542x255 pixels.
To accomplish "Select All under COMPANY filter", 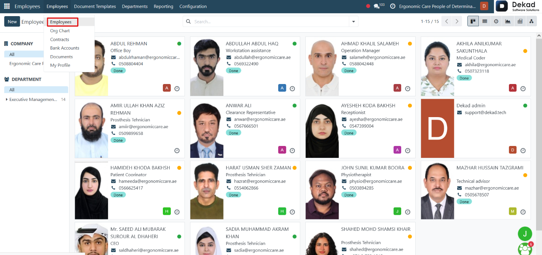I will click(x=24, y=54).
